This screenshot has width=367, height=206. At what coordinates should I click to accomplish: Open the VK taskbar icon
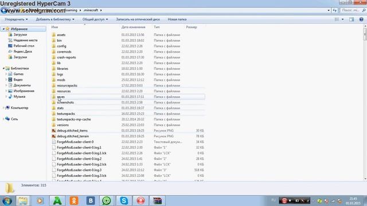(91, 201)
